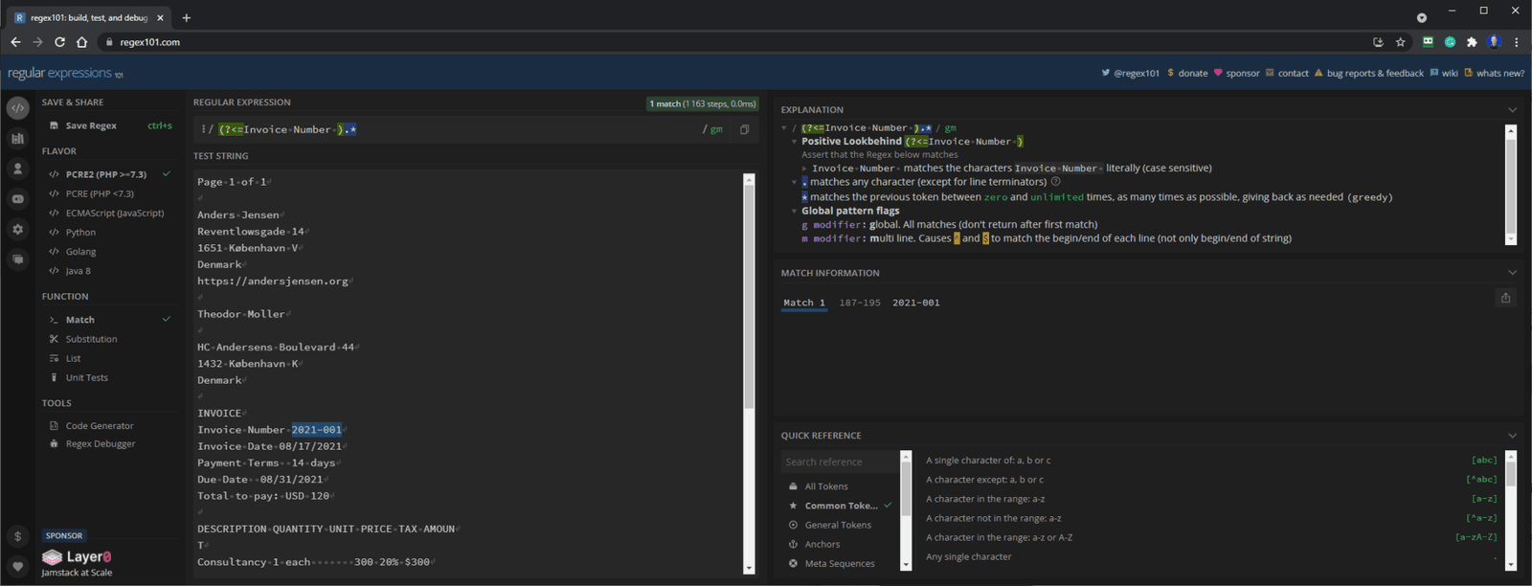The width and height of the screenshot is (1532, 586).
Task: Open the @regex101 Twitter link
Action: tap(1130, 73)
